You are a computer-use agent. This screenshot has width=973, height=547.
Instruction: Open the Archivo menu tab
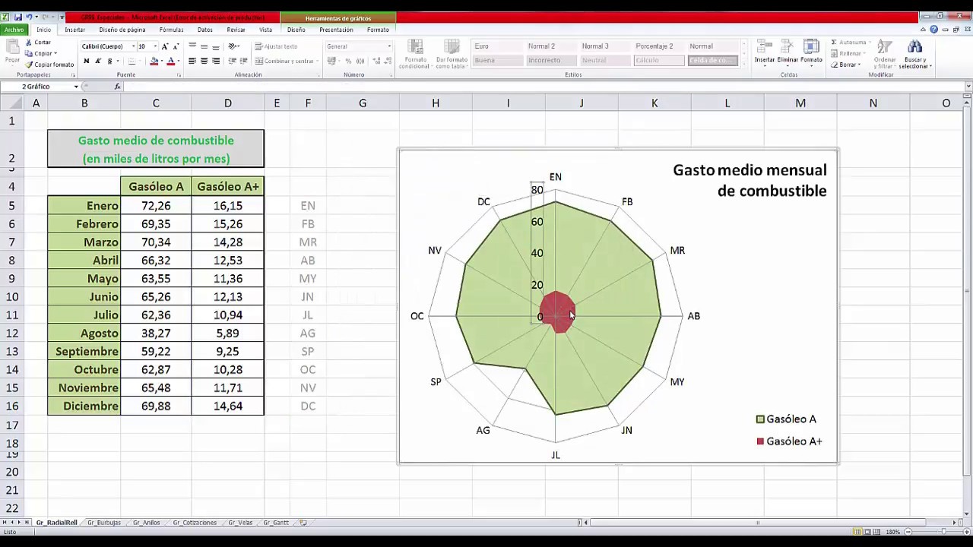pyautogui.click(x=14, y=30)
